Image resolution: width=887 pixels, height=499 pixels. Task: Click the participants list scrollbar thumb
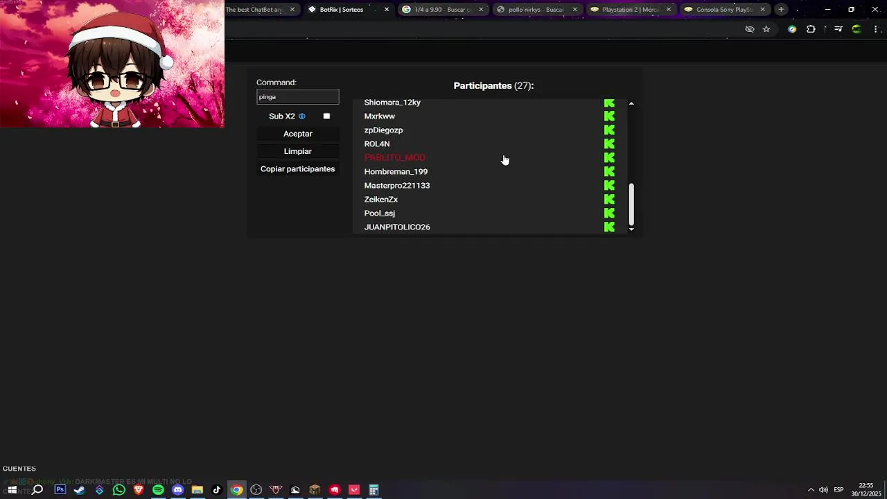pyautogui.click(x=631, y=204)
